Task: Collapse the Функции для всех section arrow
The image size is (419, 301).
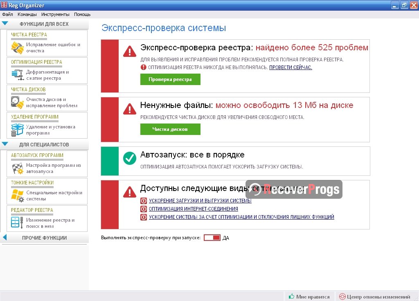Action: point(5,23)
